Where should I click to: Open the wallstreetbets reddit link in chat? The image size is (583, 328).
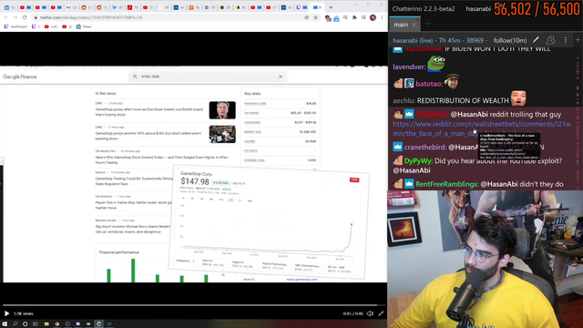click(x=482, y=128)
